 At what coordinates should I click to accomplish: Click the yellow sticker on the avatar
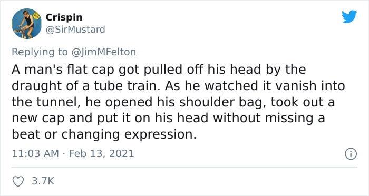click(x=36, y=15)
